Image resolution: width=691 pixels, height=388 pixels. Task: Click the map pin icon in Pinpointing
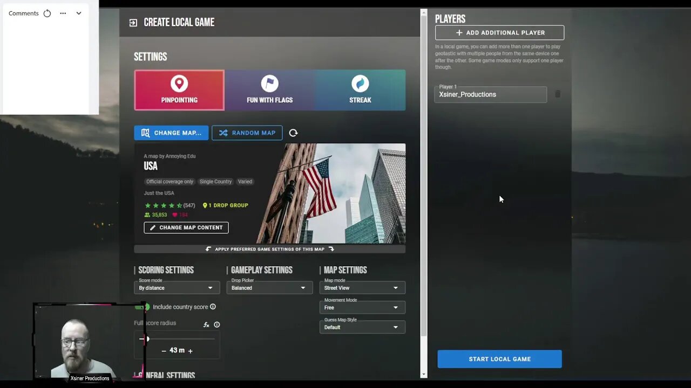pos(179,84)
